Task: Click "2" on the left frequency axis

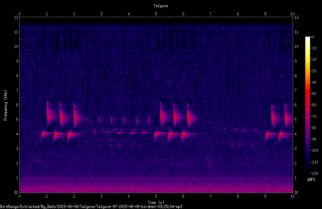Action: pyautogui.click(x=17, y=163)
